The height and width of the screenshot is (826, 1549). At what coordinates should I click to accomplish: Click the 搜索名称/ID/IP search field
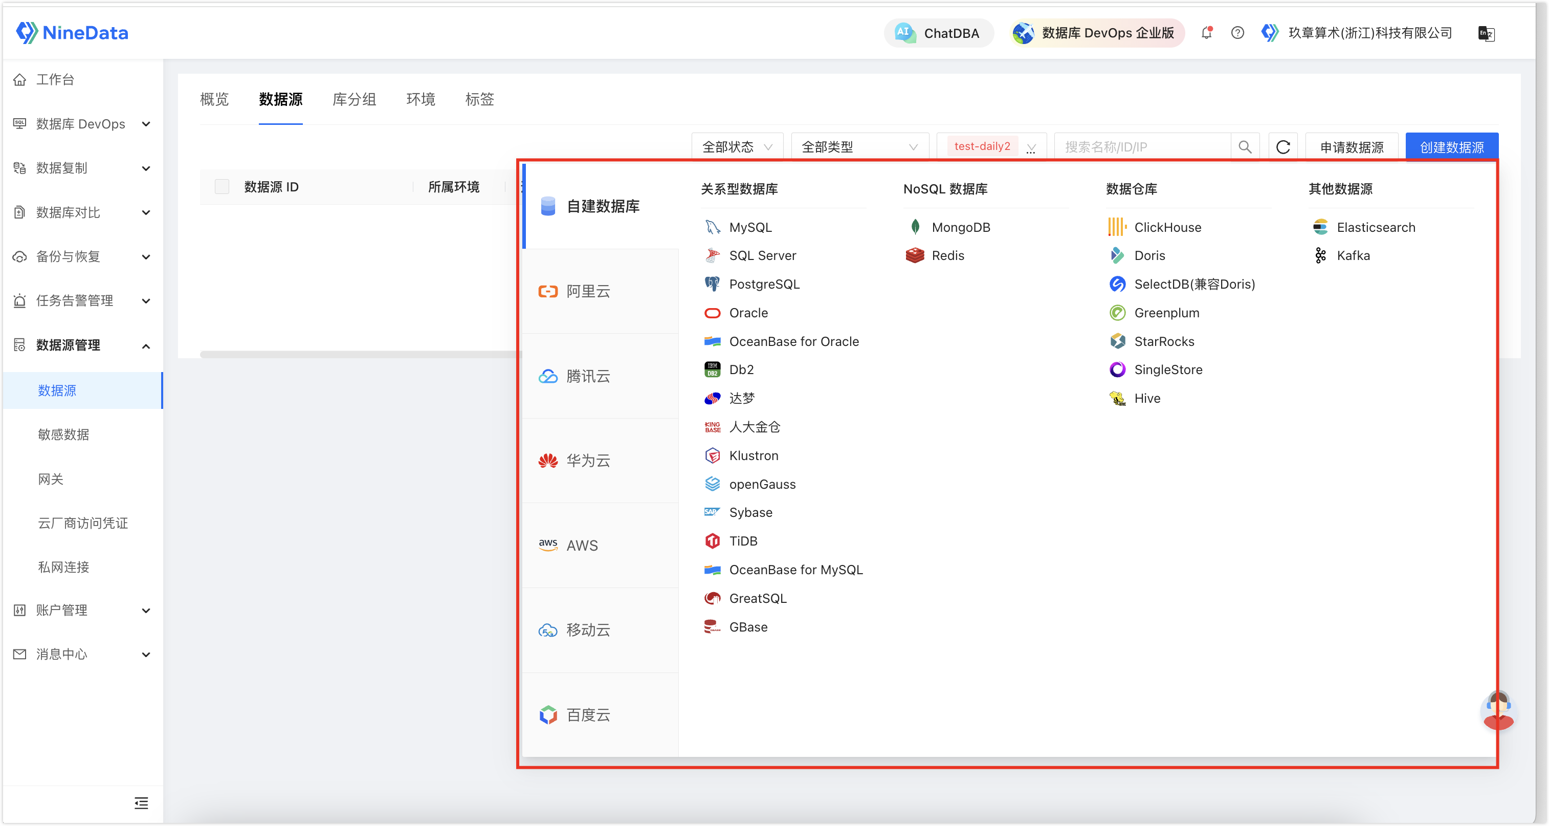(x=1142, y=147)
